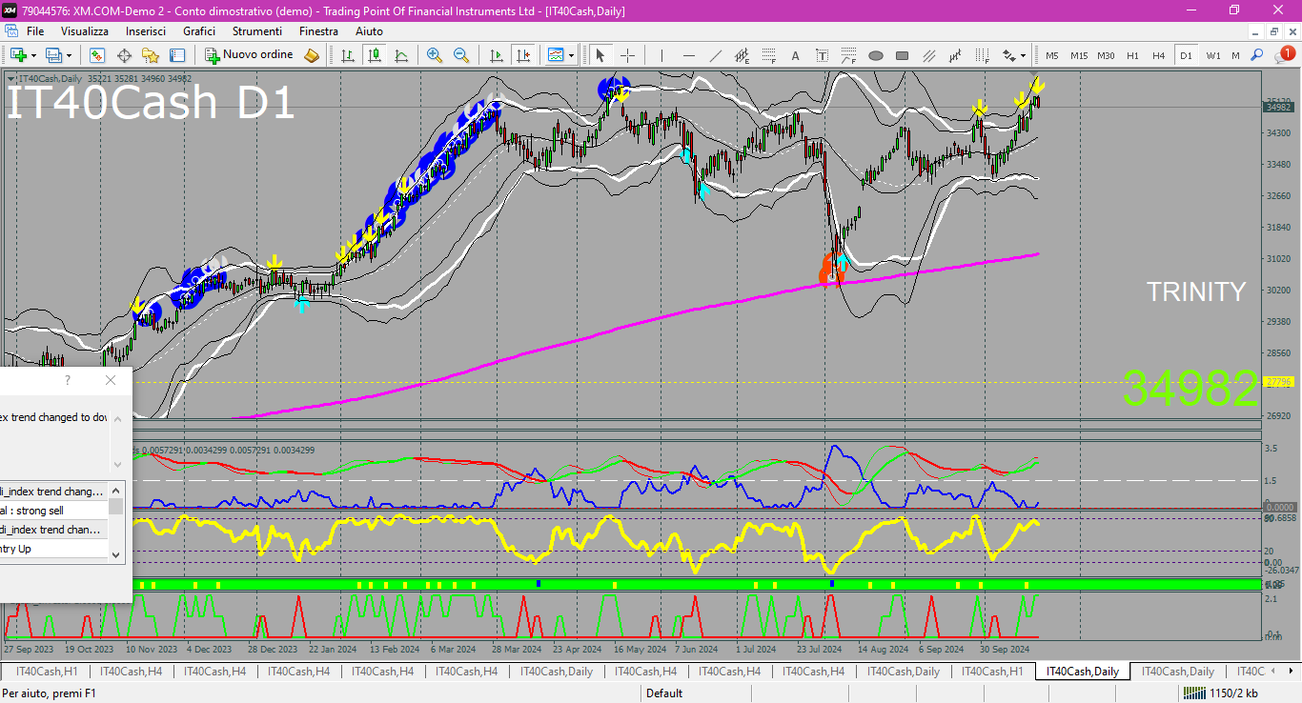Zoom out of the chart

coord(461,55)
